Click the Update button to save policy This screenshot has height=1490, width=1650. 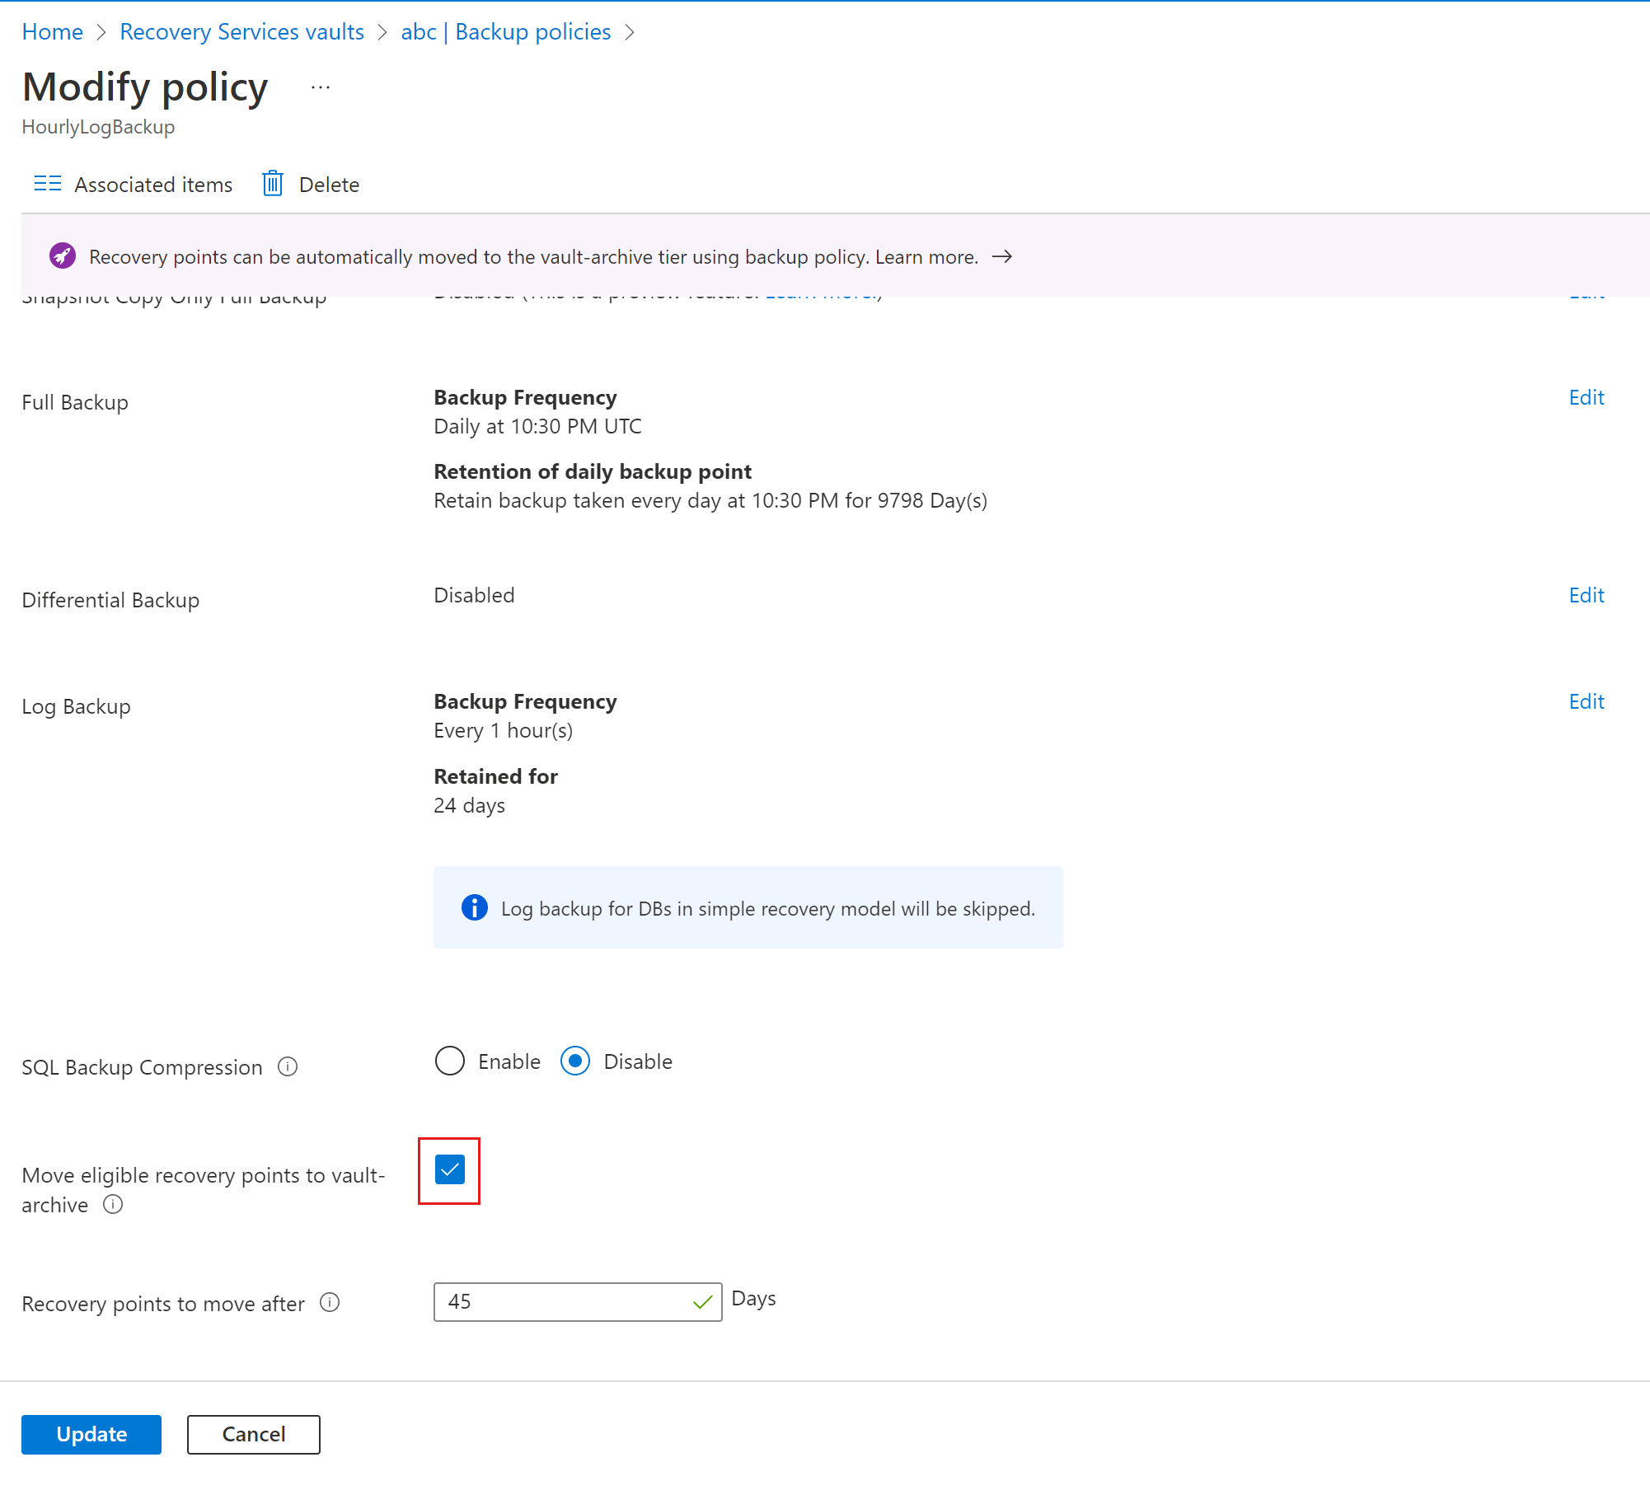[92, 1432]
